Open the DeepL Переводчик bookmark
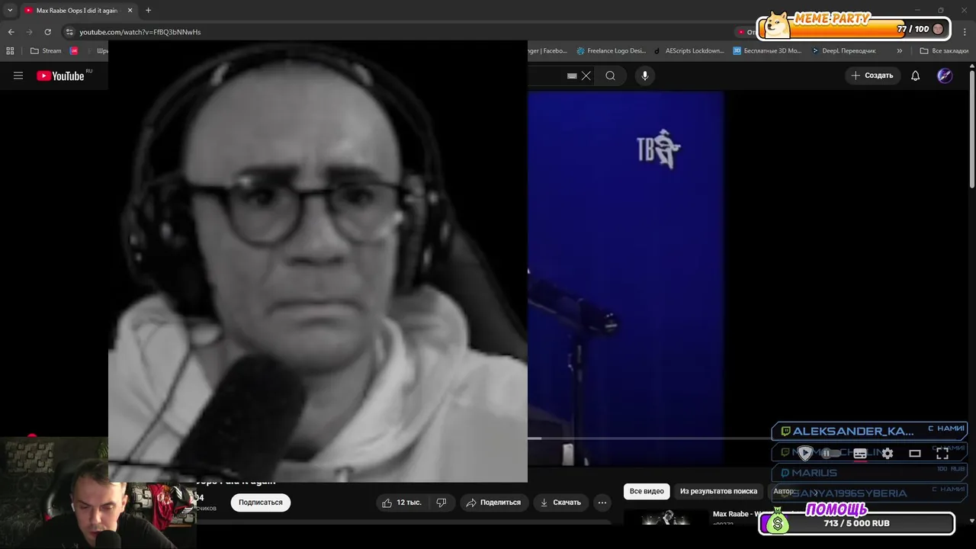The image size is (976, 549). (x=843, y=51)
